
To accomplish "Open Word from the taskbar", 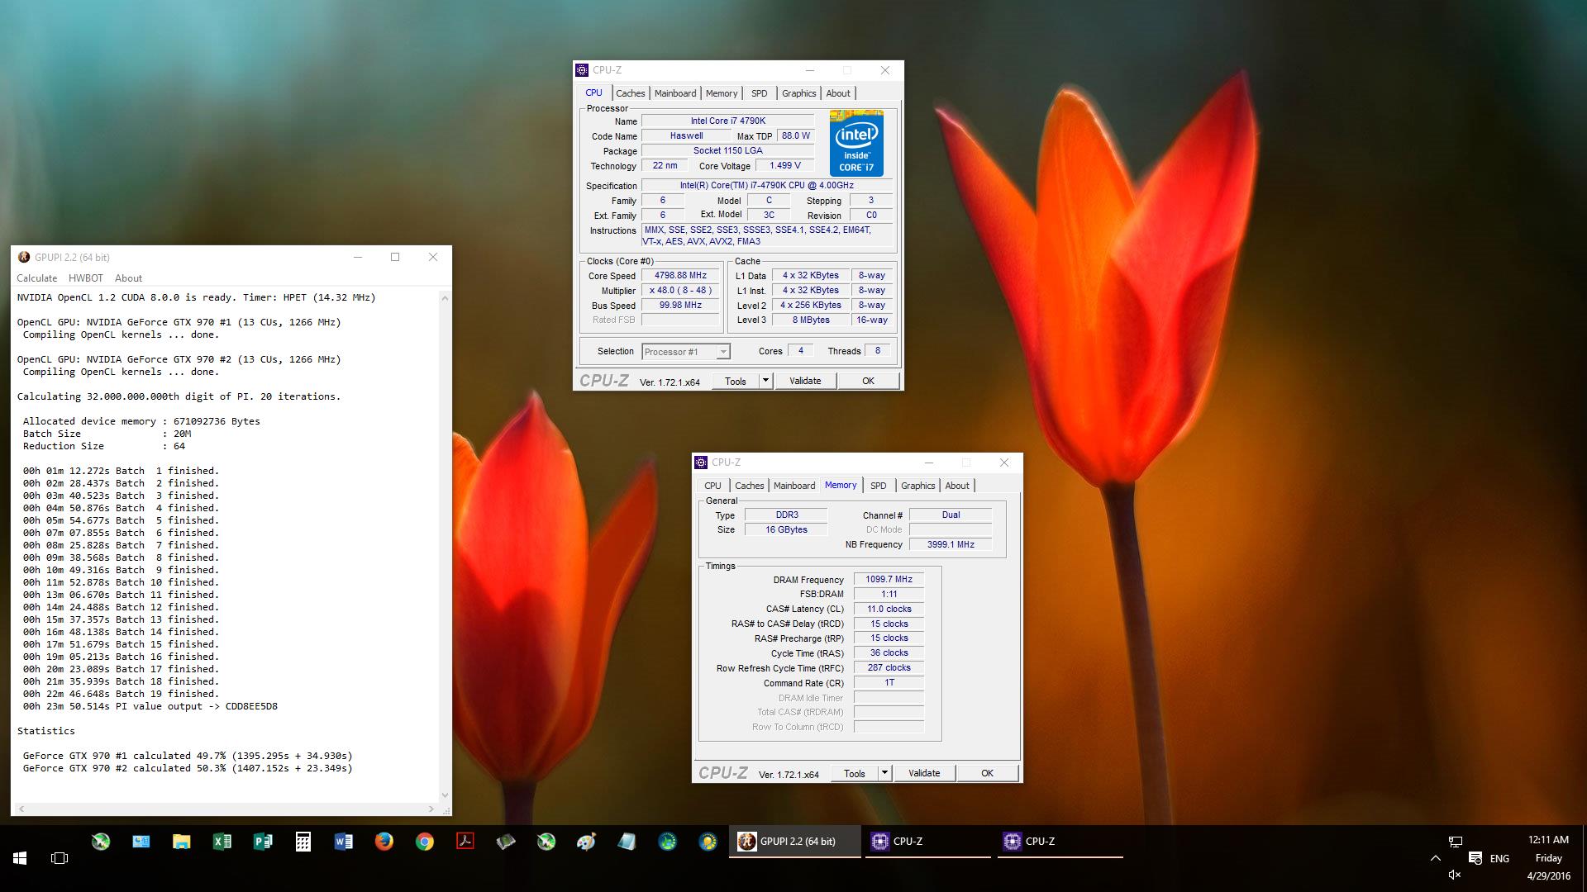I will [344, 842].
